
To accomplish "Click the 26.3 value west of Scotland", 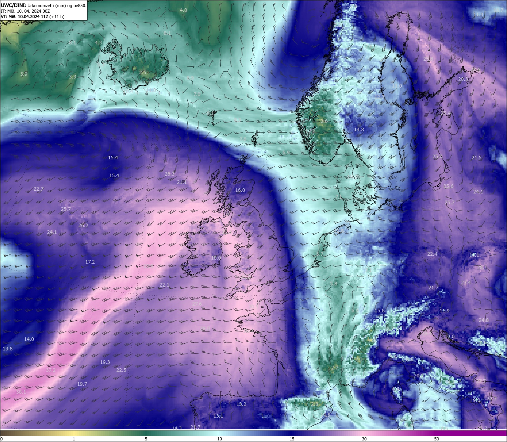I will pos(170,174).
